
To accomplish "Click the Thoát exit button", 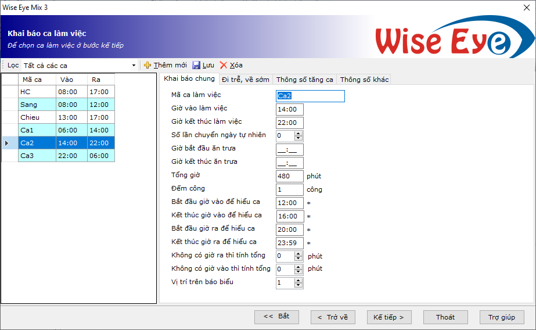I will pyautogui.click(x=445, y=317).
